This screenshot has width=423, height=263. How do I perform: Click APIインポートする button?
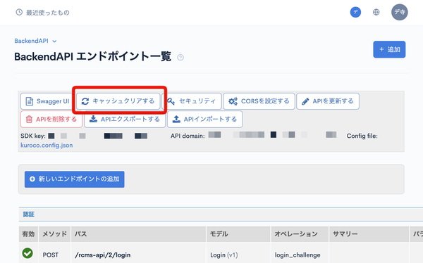coord(204,120)
